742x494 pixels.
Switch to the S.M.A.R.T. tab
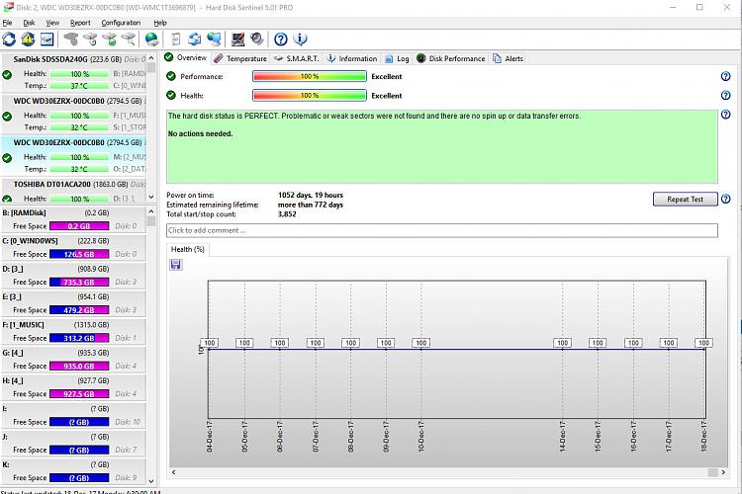pyautogui.click(x=297, y=58)
